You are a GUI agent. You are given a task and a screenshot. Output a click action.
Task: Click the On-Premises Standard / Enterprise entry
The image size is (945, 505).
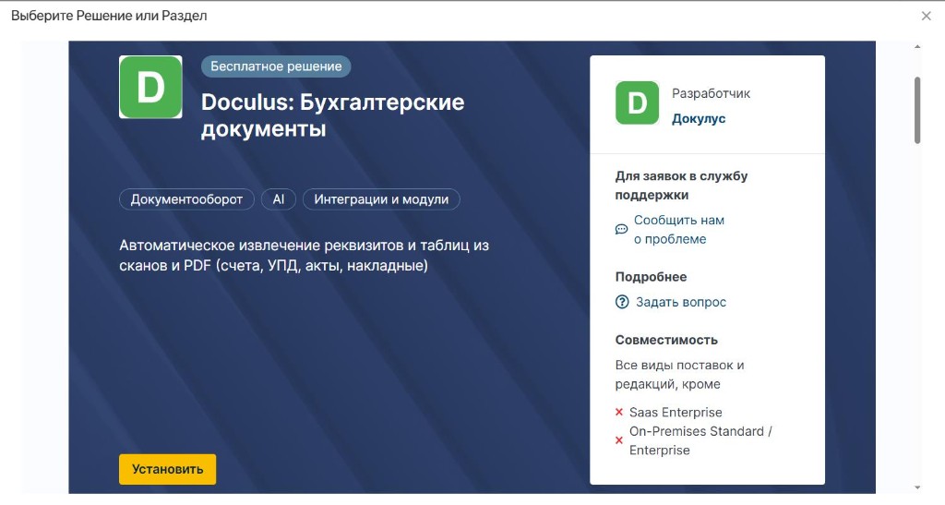coord(701,440)
